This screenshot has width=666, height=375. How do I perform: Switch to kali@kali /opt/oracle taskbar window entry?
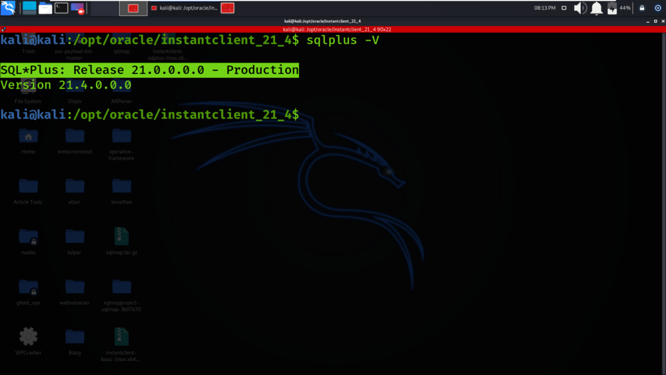[x=184, y=8]
